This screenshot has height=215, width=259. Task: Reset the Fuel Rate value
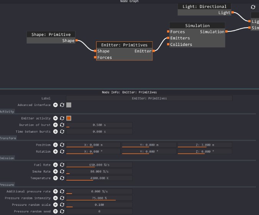click(x=62, y=165)
